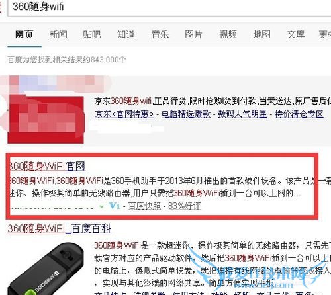The width and height of the screenshot is (331, 295).
Task: Open the 知道 tab
Action: click(126, 34)
